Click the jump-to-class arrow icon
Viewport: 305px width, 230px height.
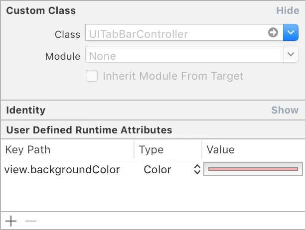(x=273, y=33)
